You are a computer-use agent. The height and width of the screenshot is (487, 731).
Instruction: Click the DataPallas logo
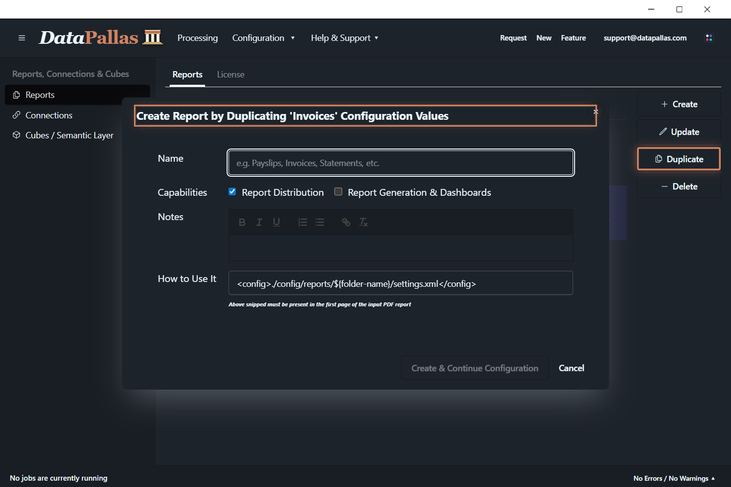point(100,37)
